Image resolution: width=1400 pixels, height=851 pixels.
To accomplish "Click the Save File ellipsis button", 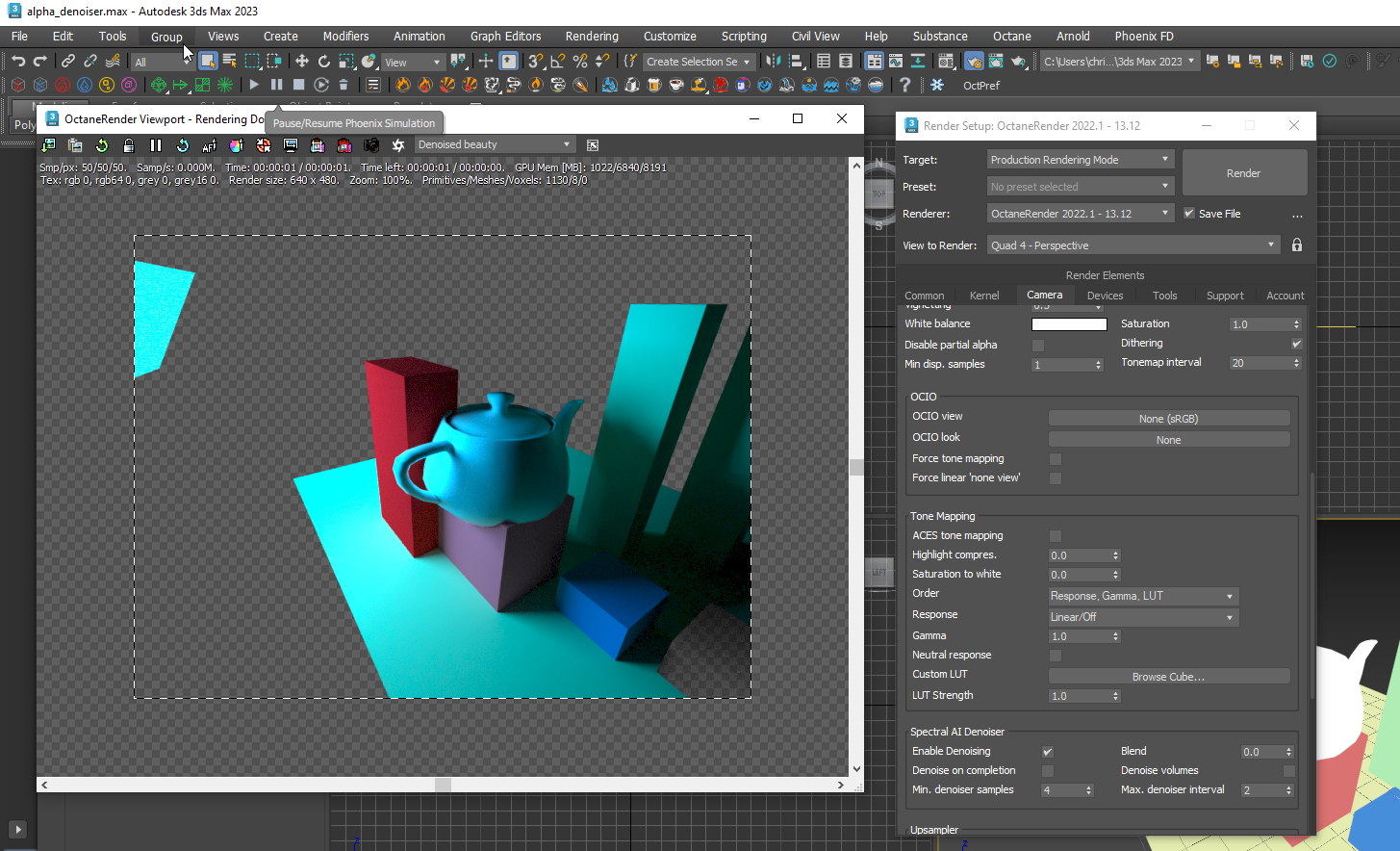I will [1297, 215].
